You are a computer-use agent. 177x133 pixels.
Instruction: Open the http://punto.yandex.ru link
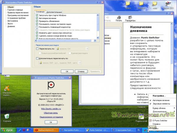click(51, 109)
